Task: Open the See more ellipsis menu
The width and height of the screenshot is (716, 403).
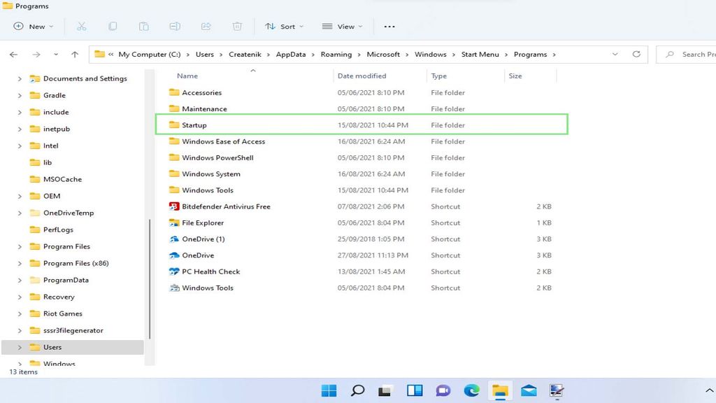Action: point(389,26)
